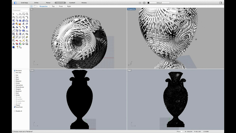Enable the Project osnap checkbox
The image size is (236, 133).
pyautogui.click(x=15, y=105)
